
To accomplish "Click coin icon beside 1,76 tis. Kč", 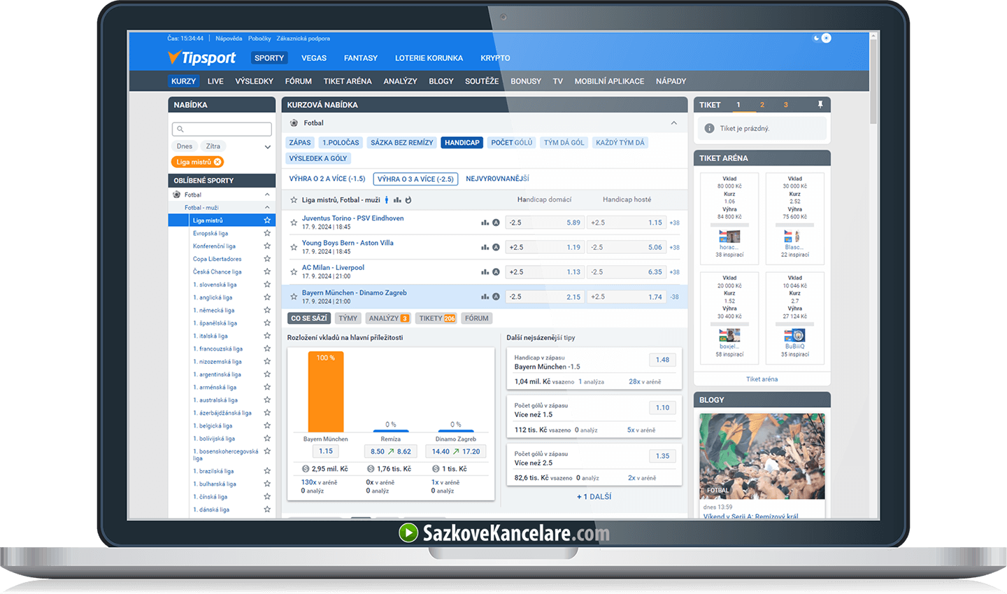I will pyautogui.click(x=371, y=469).
